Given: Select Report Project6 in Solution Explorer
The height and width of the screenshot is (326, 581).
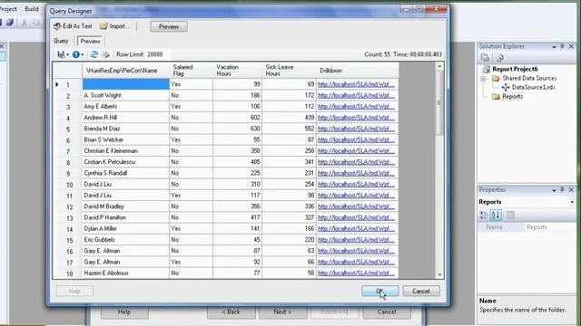Looking at the screenshot, I should pos(515,69).
